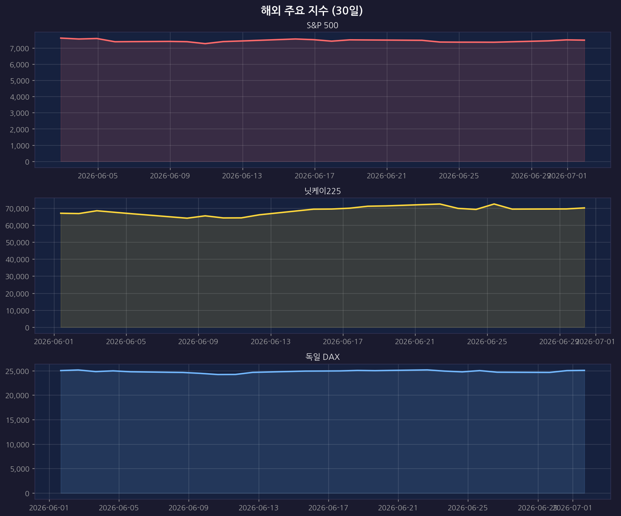
Task: Click the '독일 DAX' chart title
Action: pyautogui.click(x=323, y=357)
